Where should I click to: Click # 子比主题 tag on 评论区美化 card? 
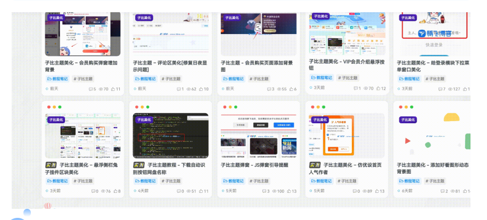171,79
